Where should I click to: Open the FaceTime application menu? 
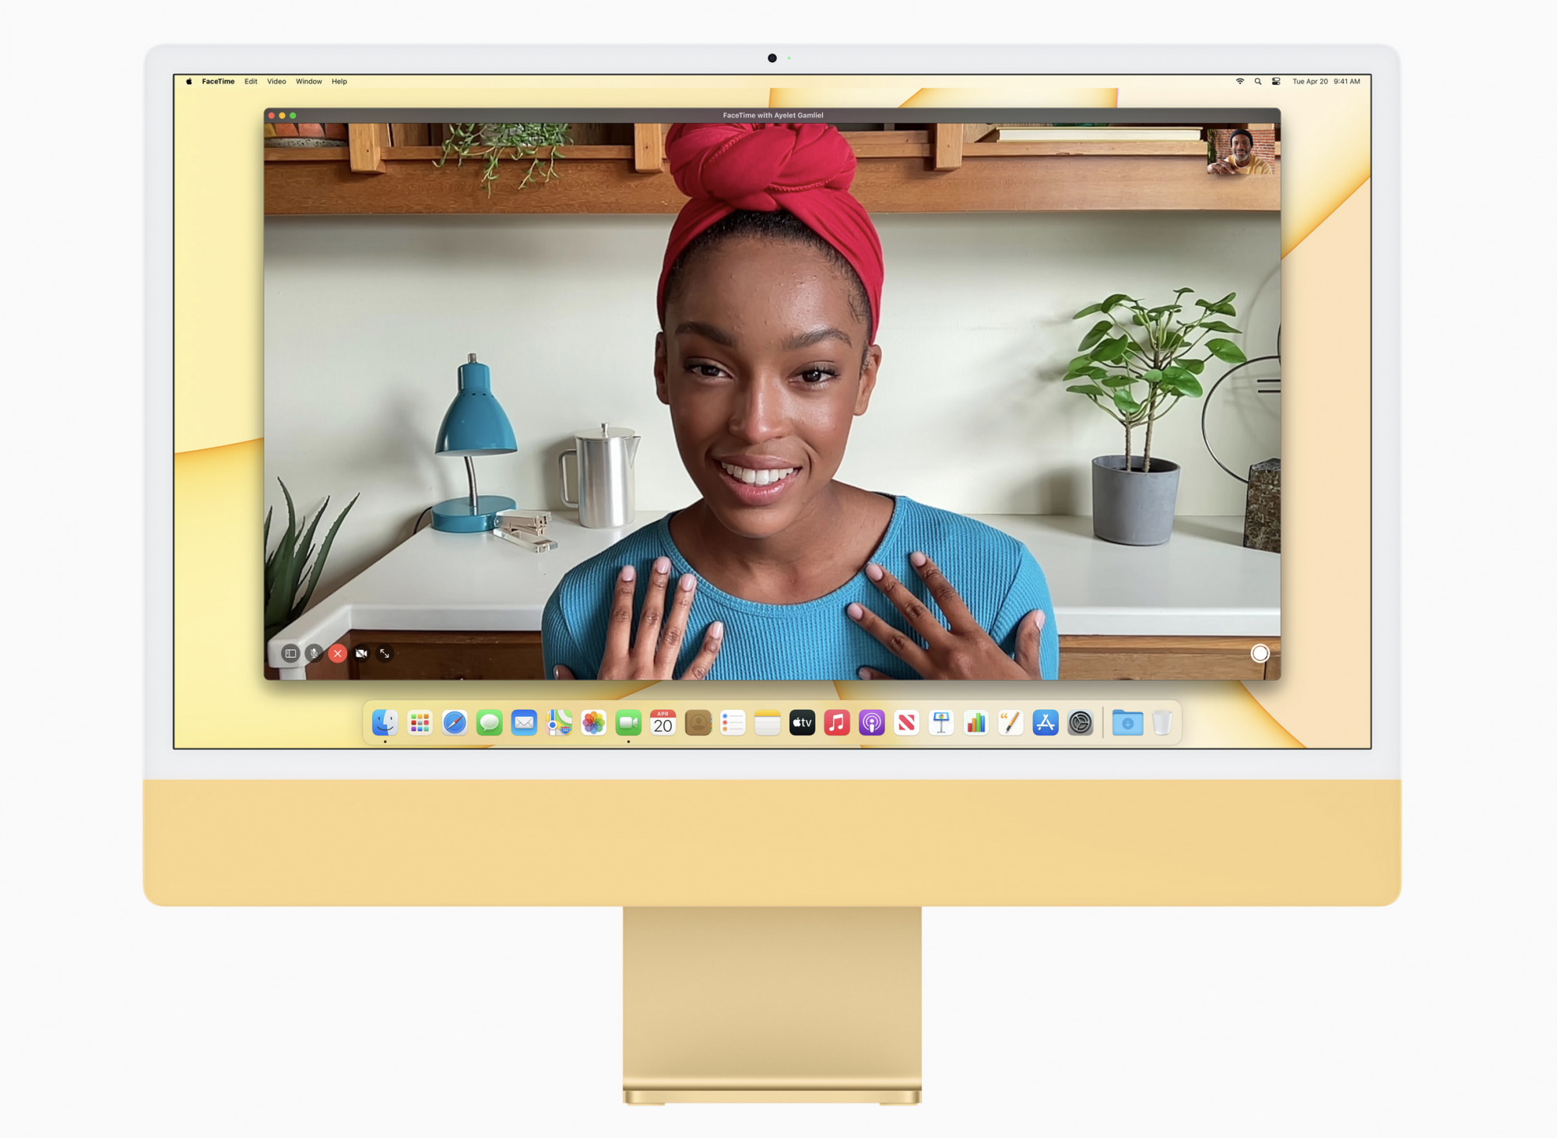(218, 81)
